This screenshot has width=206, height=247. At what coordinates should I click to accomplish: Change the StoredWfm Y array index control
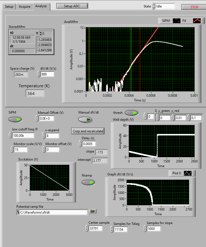click(41, 33)
